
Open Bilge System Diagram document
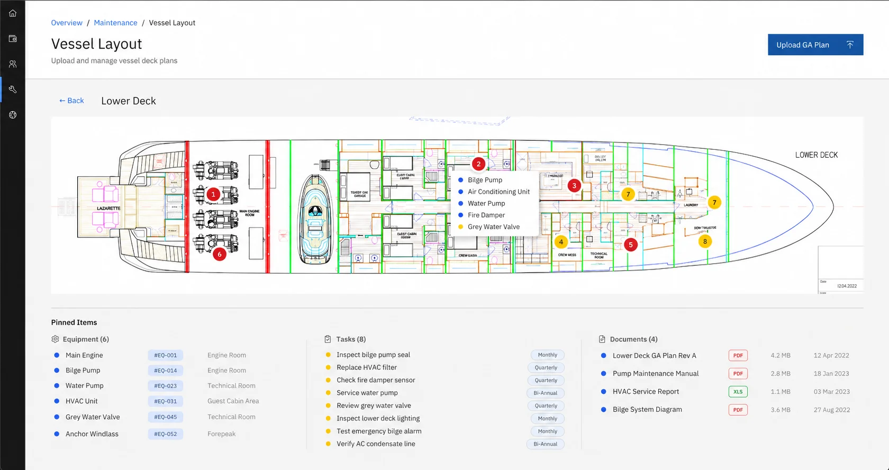tap(647, 410)
